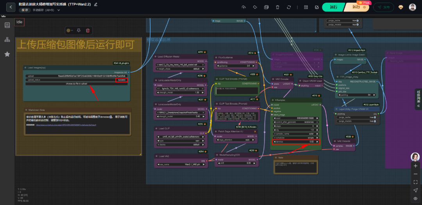The image size is (422, 205).
Task: Decrease the cfg value arrow in KSampler
Action: [x=275, y=130]
